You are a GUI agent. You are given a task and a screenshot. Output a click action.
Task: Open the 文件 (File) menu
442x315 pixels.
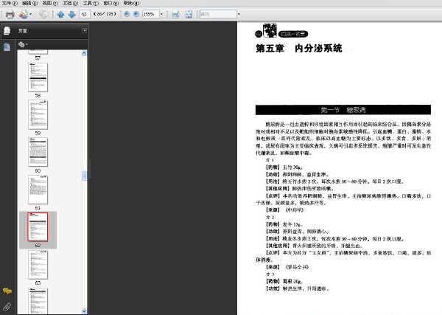(x=10, y=3)
